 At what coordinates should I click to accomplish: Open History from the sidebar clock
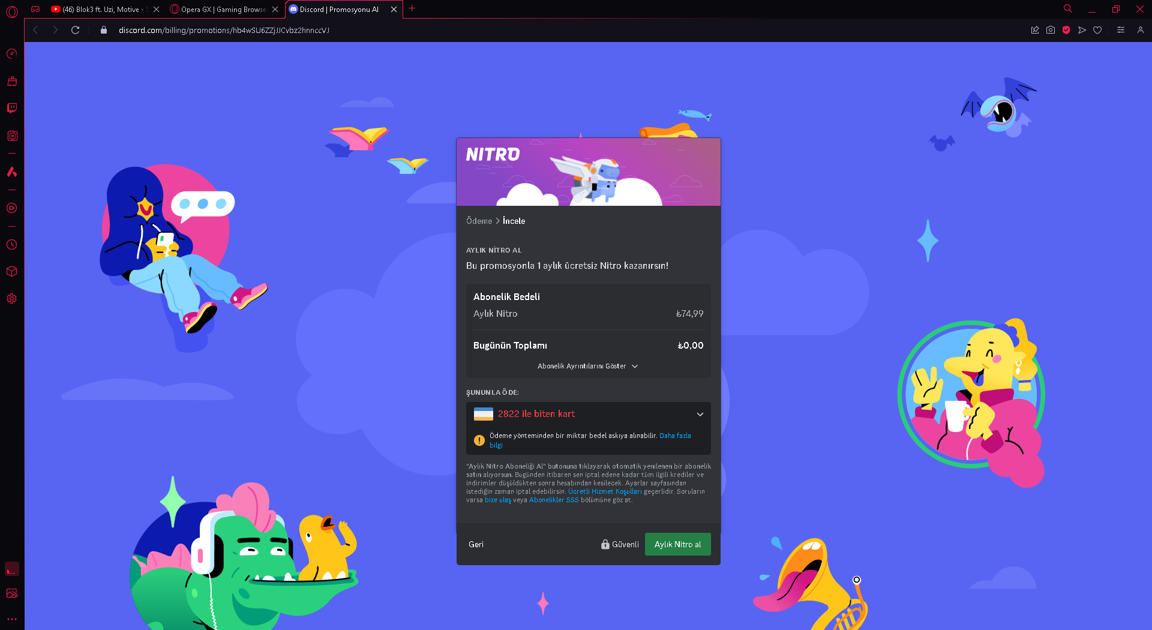pyautogui.click(x=12, y=245)
